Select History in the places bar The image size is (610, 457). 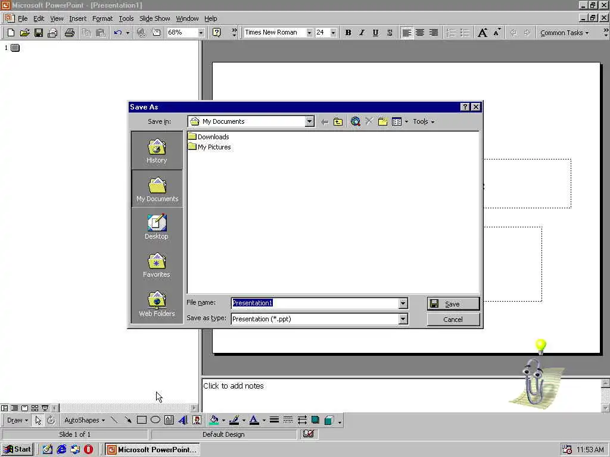[x=157, y=151]
